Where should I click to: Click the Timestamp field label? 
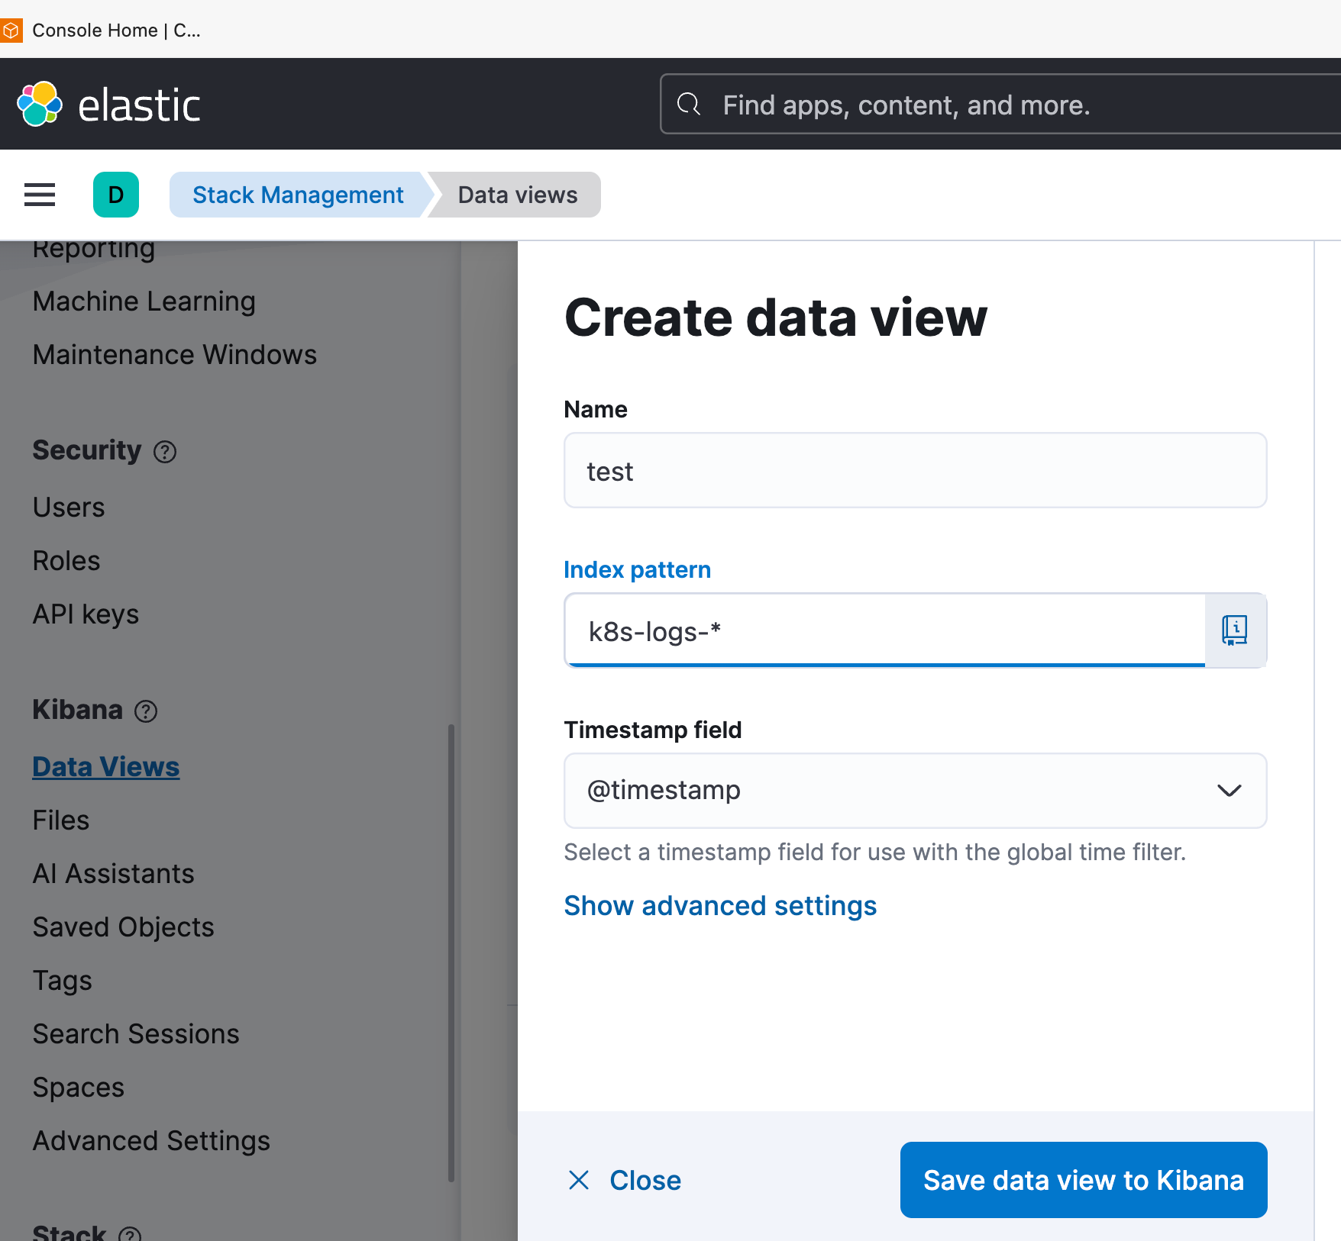(x=653, y=730)
